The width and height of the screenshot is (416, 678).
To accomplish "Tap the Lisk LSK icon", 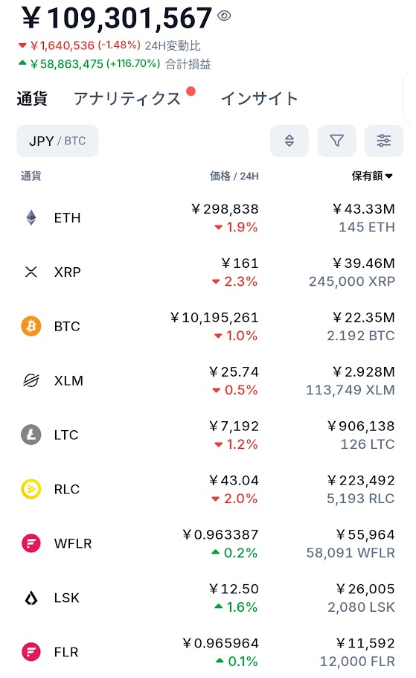I will click(31, 598).
